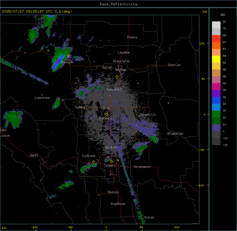The image size is (237, 231).
Task: Click the Airdrie city label
Action: pyautogui.click(x=111, y=147)
